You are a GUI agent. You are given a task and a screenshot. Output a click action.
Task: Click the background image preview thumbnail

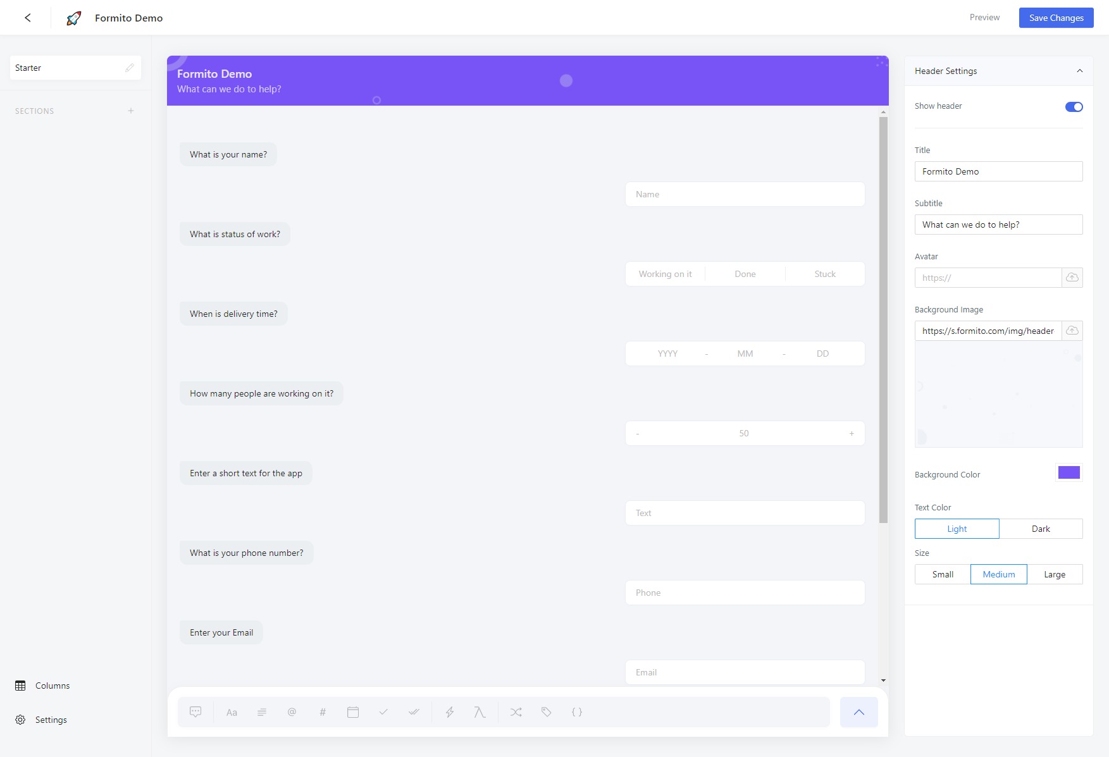click(x=998, y=394)
